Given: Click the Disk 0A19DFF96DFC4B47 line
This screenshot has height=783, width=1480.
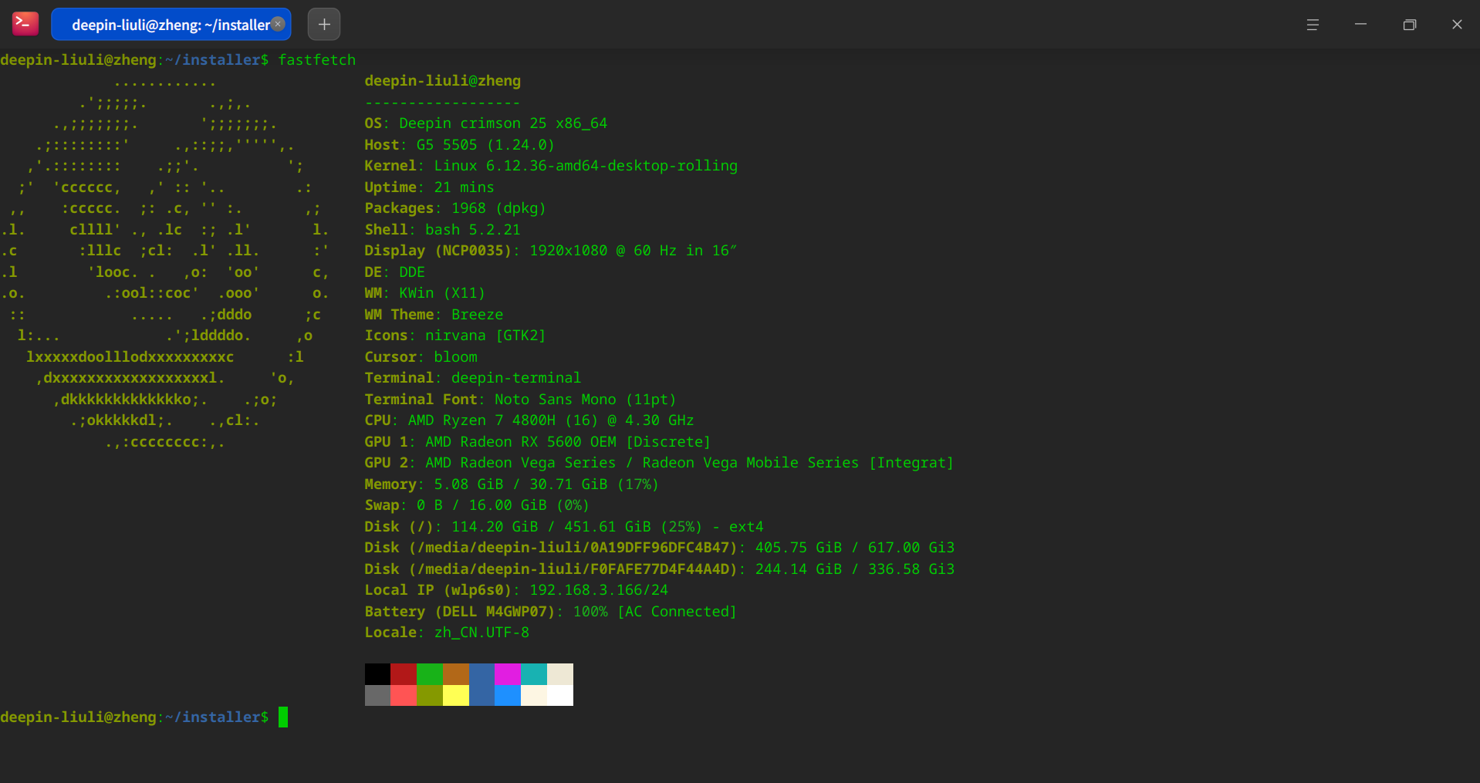Looking at the screenshot, I should [x=660, y=548].
